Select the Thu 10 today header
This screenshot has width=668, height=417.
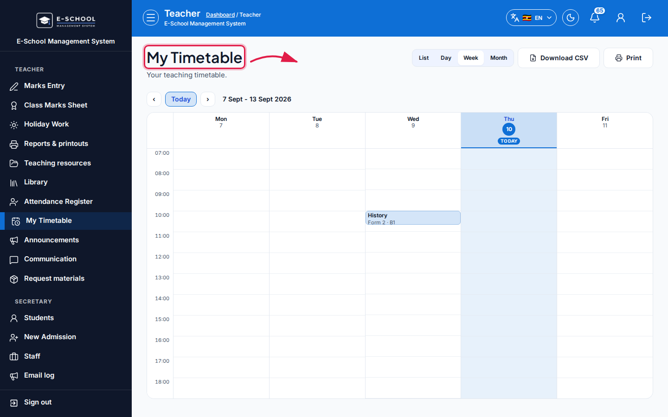coord(509,131)
